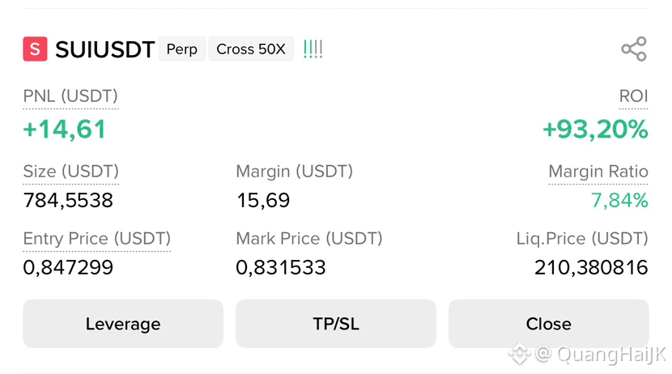672x374 pixels.
Task: Tap the Size (USDT) label
Action: [x=70, y=172]
